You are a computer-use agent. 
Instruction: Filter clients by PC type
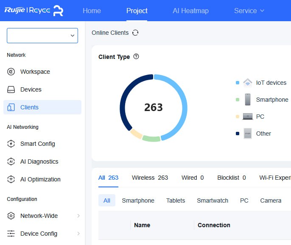[244, 200]
